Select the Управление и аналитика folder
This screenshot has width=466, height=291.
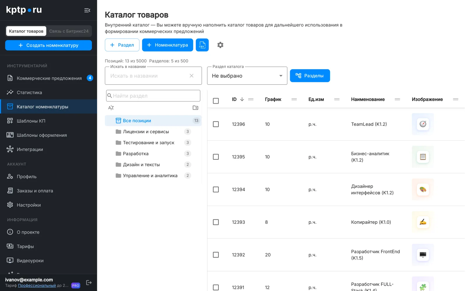153,176
